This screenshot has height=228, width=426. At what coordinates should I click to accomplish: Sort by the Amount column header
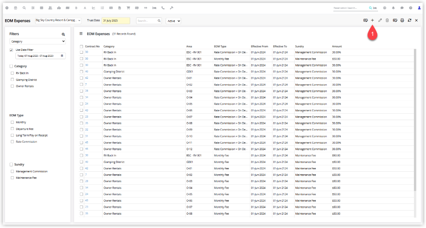click(x=337, y=46)
